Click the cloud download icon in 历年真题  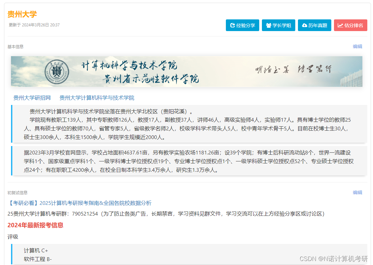tap(305, 25)
